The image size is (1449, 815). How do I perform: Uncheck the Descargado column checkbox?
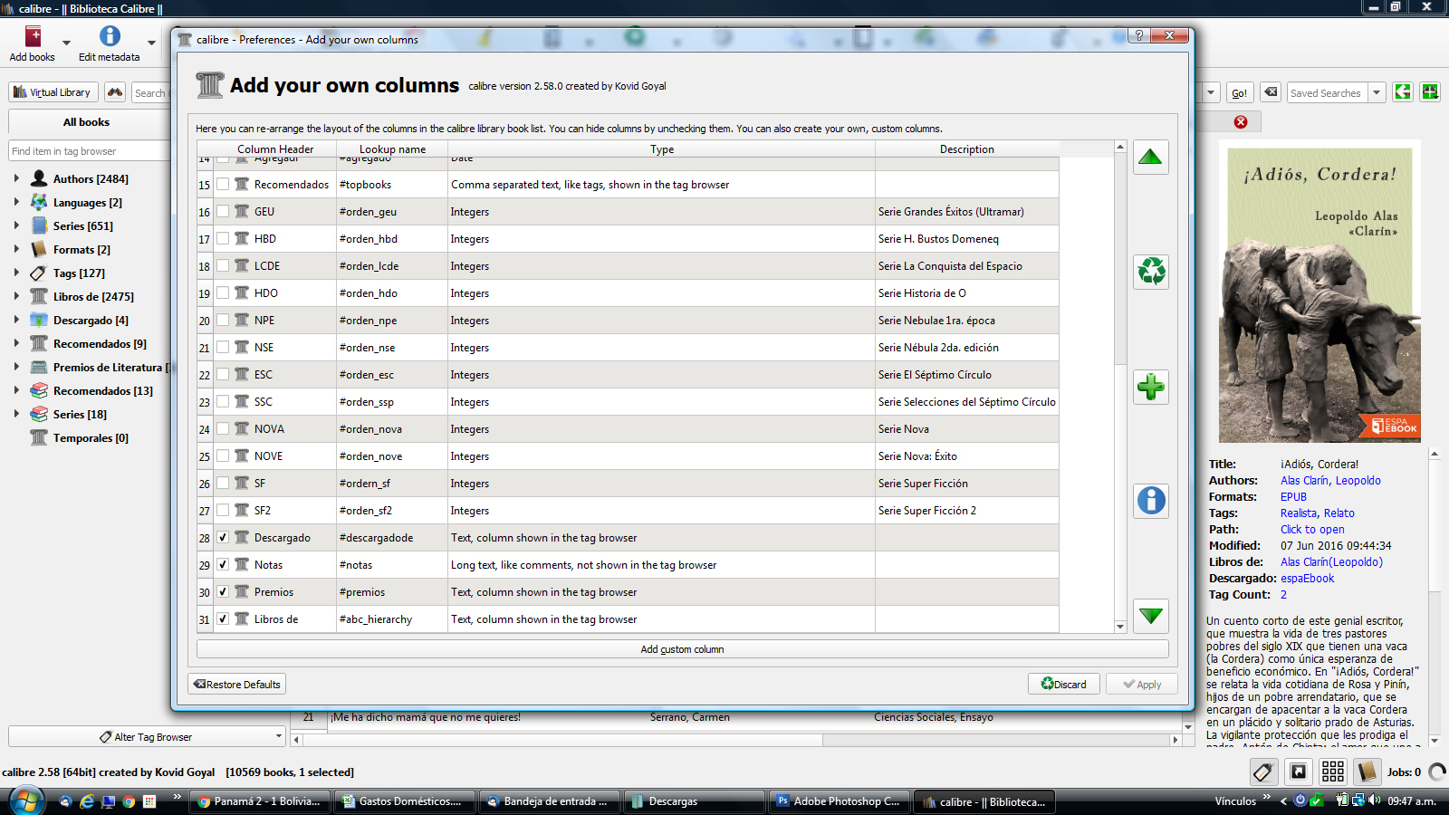coord(223,537)
